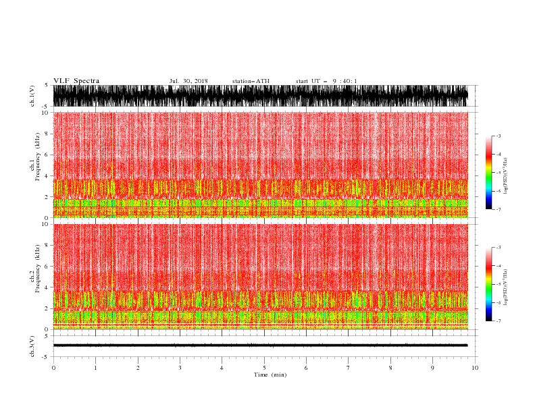The height and width of the screenshot is (413, 535).
Task: Click the log(PSD) label beside ch.2 colorbar
Action: pos(505,287)
